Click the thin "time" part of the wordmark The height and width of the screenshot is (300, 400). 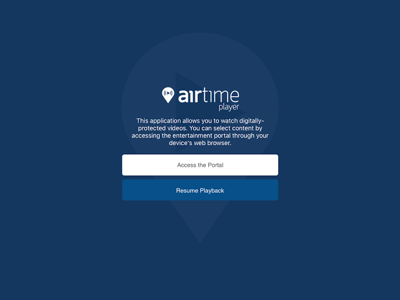click(219, 95)
